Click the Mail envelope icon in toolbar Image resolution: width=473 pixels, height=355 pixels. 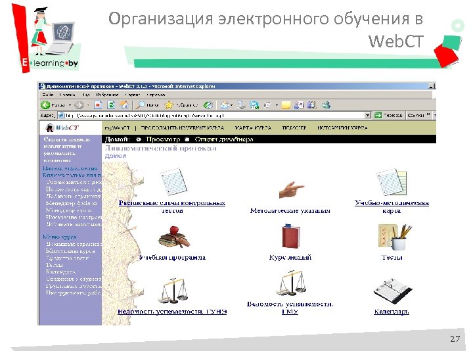pyautogui.click(x=225, y=105)
